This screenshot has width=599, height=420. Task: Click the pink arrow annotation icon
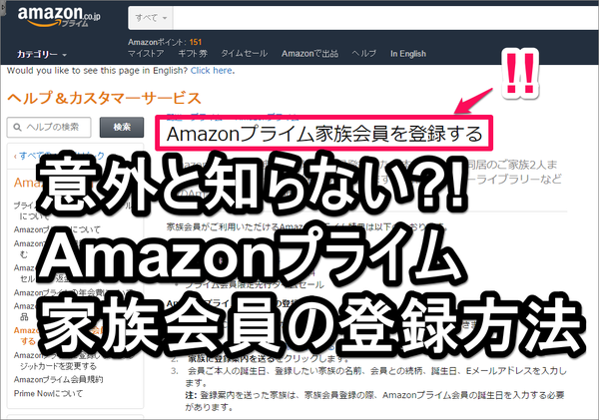tap(473, 101)
